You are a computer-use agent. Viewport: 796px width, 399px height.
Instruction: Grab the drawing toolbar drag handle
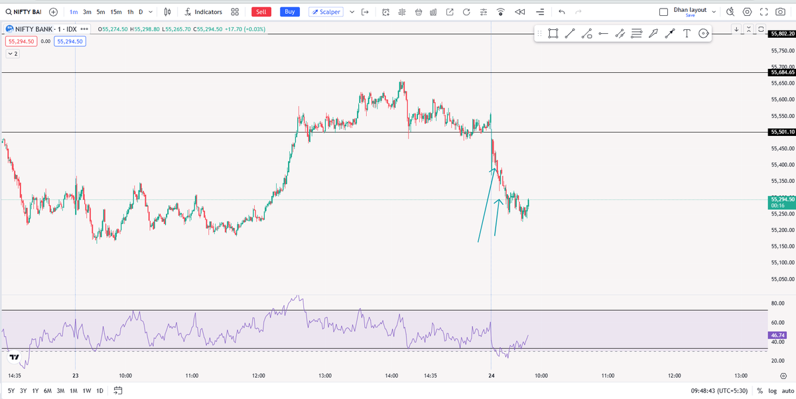[x=539, y=33]
